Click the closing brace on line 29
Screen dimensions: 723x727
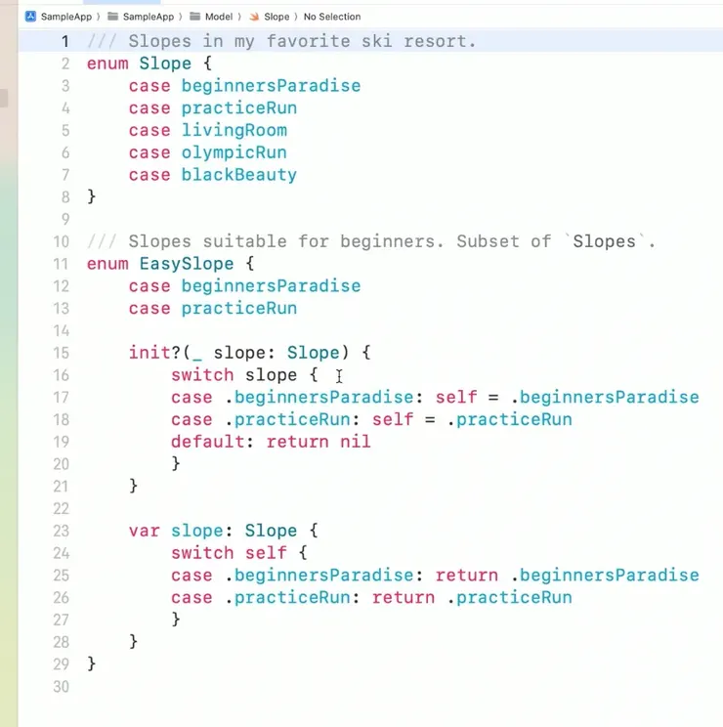click(91, 664)
